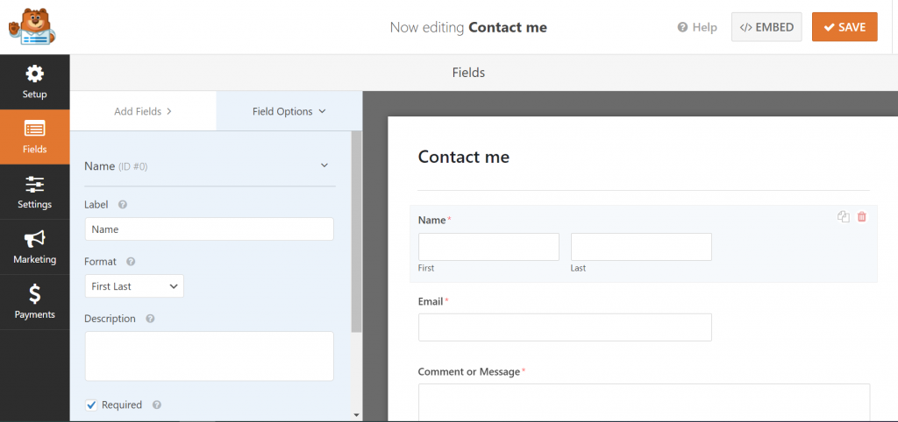
Task: Open the Format dropdown showing First Last
Action: 134,286
